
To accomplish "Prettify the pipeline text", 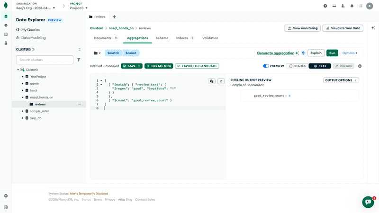I will pyautogui.click(x=221, y=81).
